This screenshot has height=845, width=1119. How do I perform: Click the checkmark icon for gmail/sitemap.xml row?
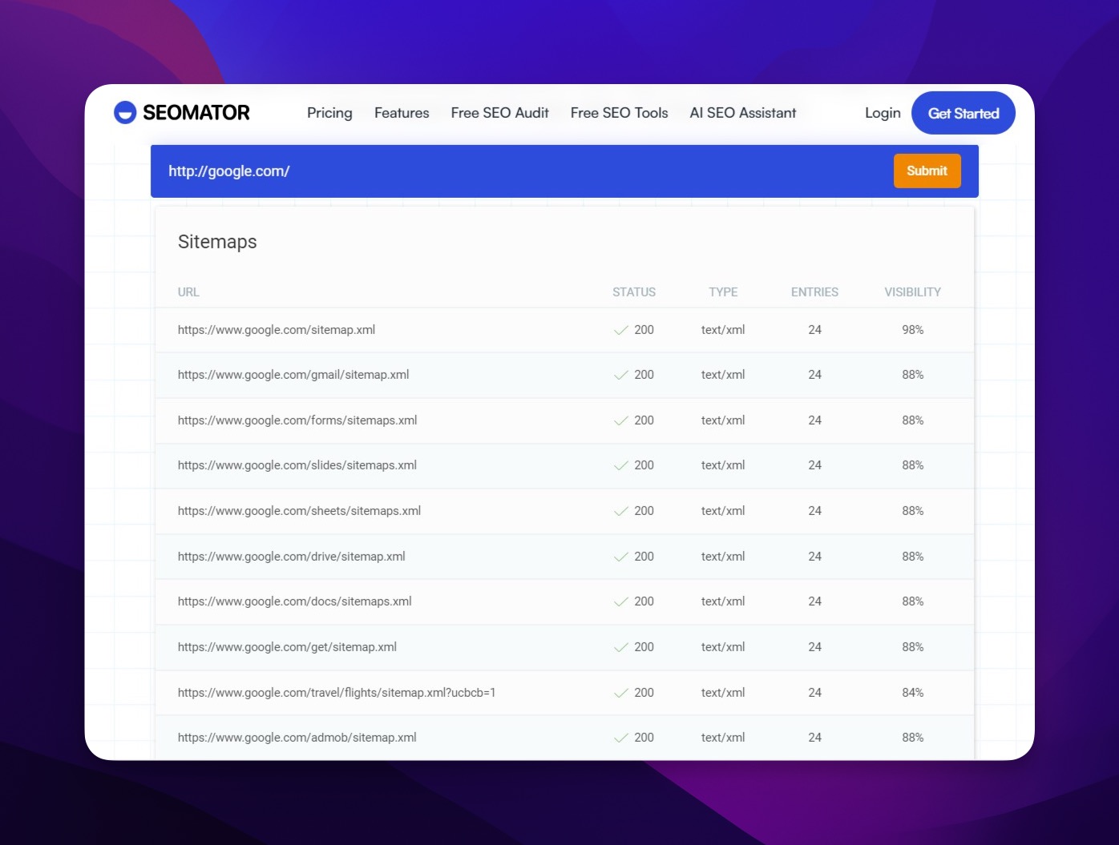(x=621, y=374)
